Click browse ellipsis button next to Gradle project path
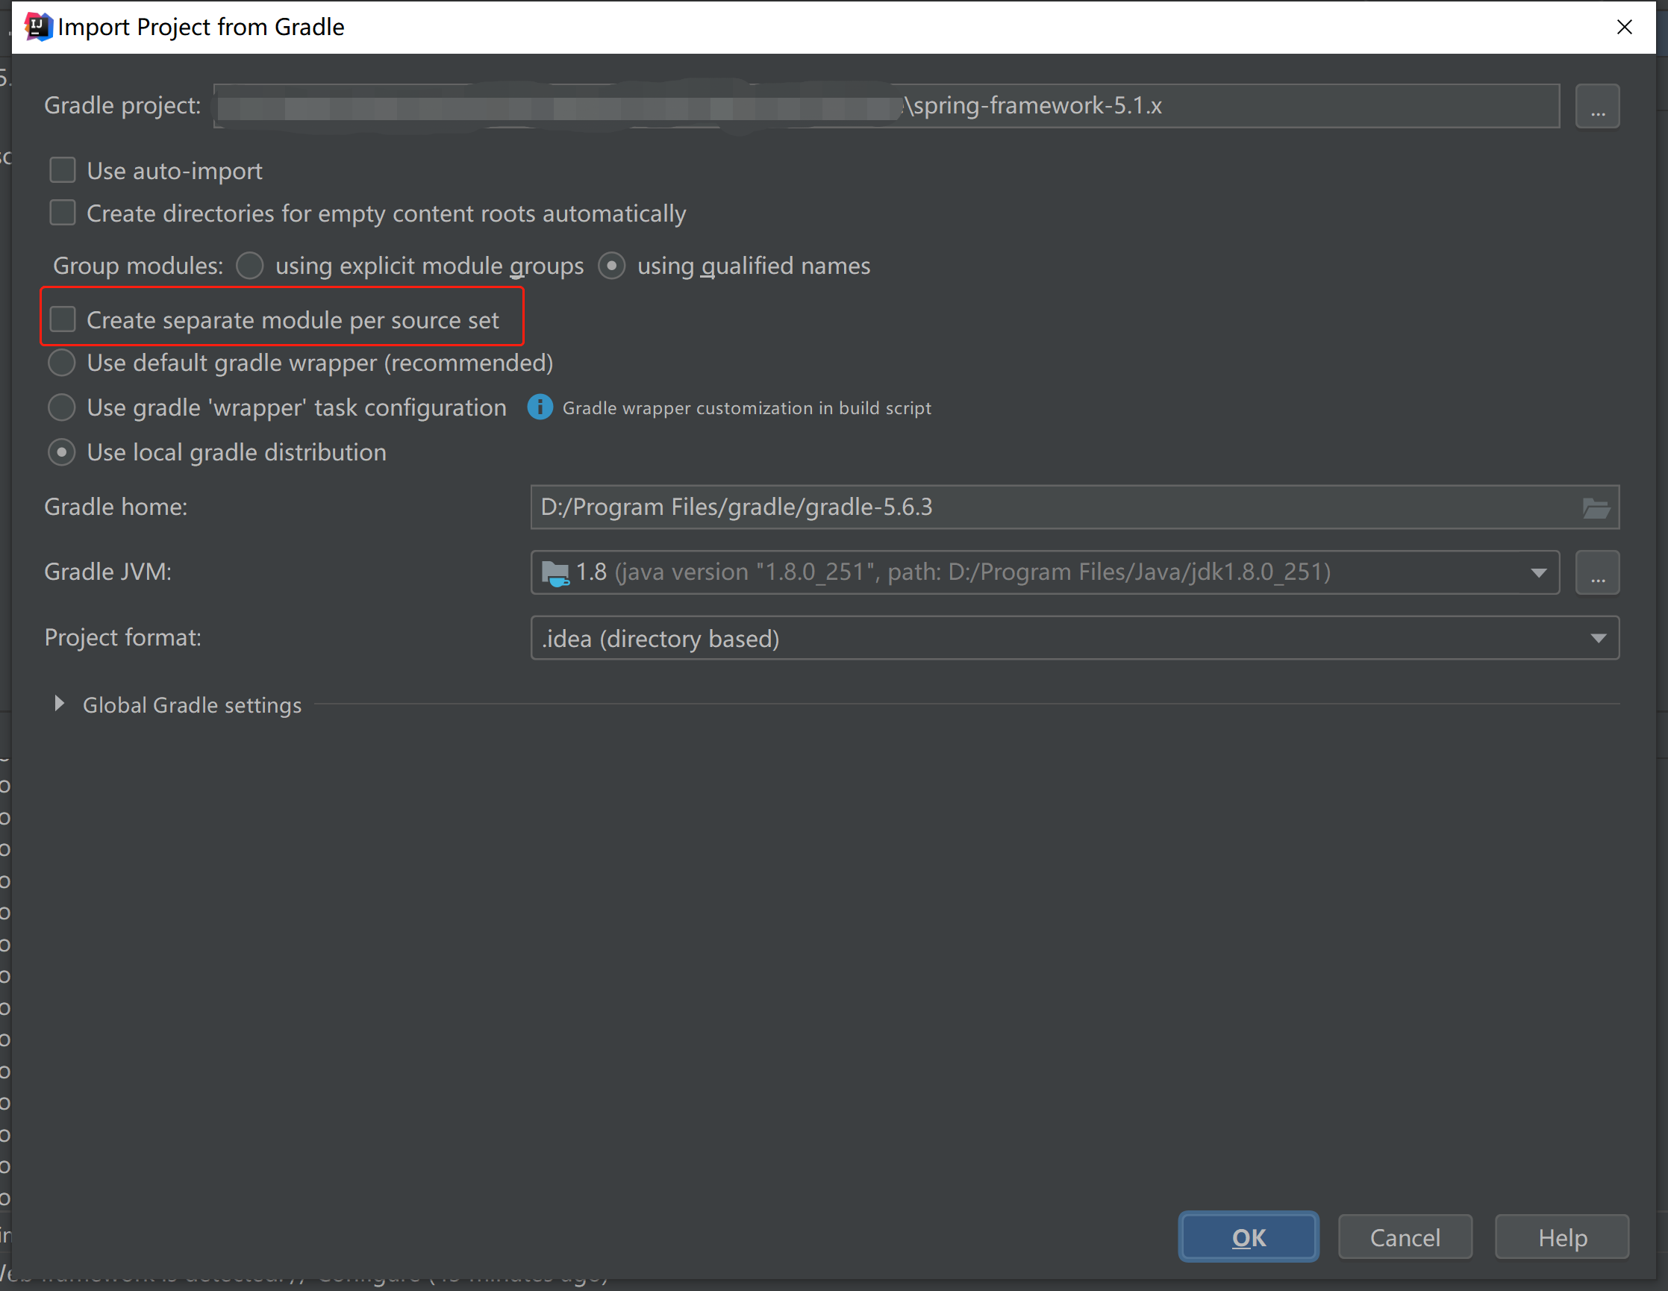This screenshot has height=1291, width=1668. pos(1597,107)
